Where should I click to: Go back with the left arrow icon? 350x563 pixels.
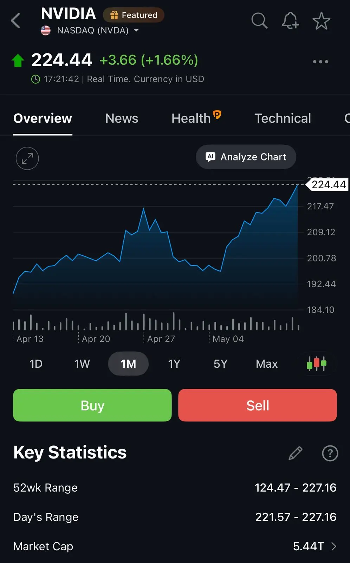click(16, 21)
